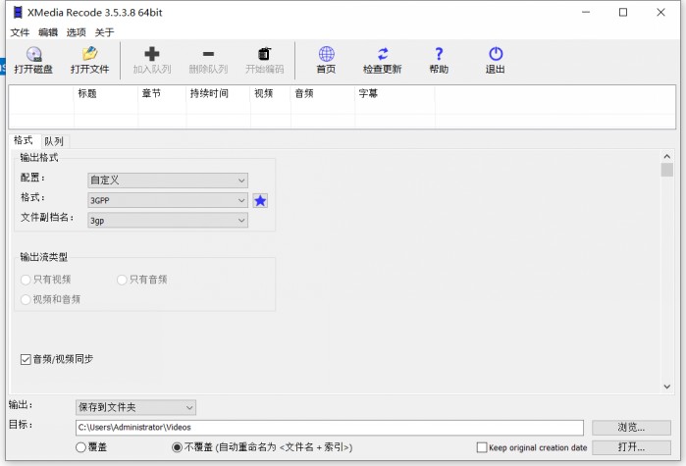686x466 pixels.
Task: Click the 目标 path input field
Action: click(330, 428)
